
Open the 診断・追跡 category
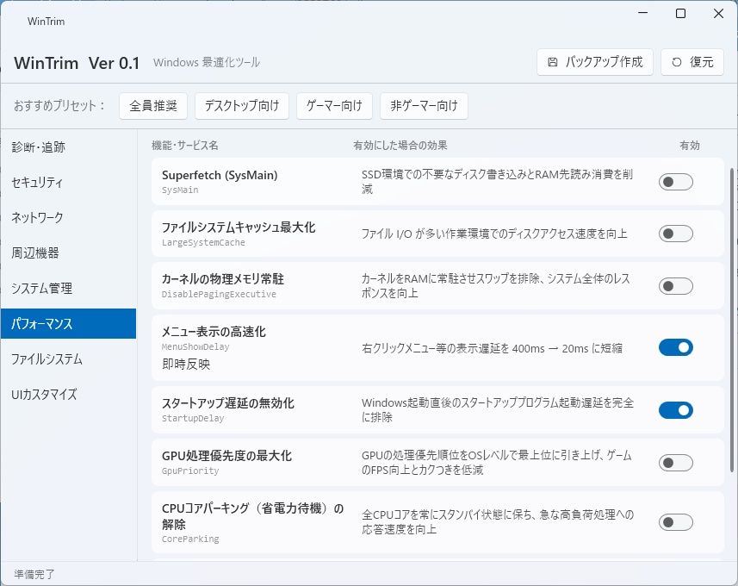click(68, 147)
